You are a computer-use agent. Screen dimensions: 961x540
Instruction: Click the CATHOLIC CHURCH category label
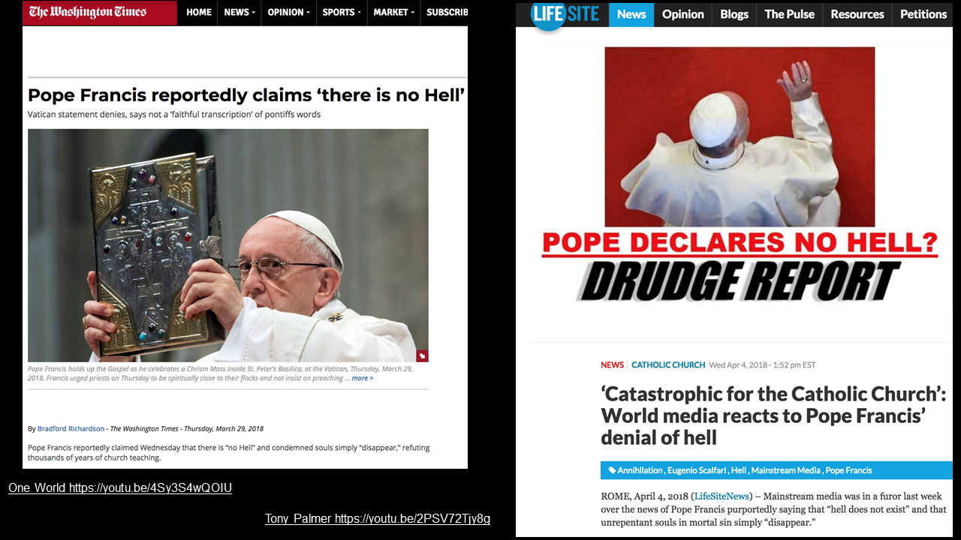(x=668, y=365)
